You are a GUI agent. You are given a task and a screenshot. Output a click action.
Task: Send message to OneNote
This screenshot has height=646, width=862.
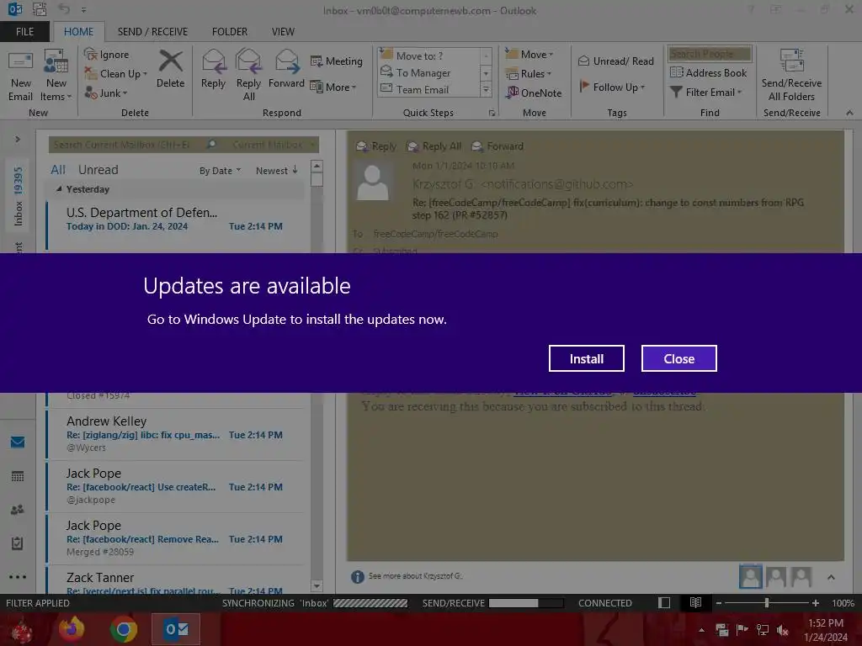[534, 93]
